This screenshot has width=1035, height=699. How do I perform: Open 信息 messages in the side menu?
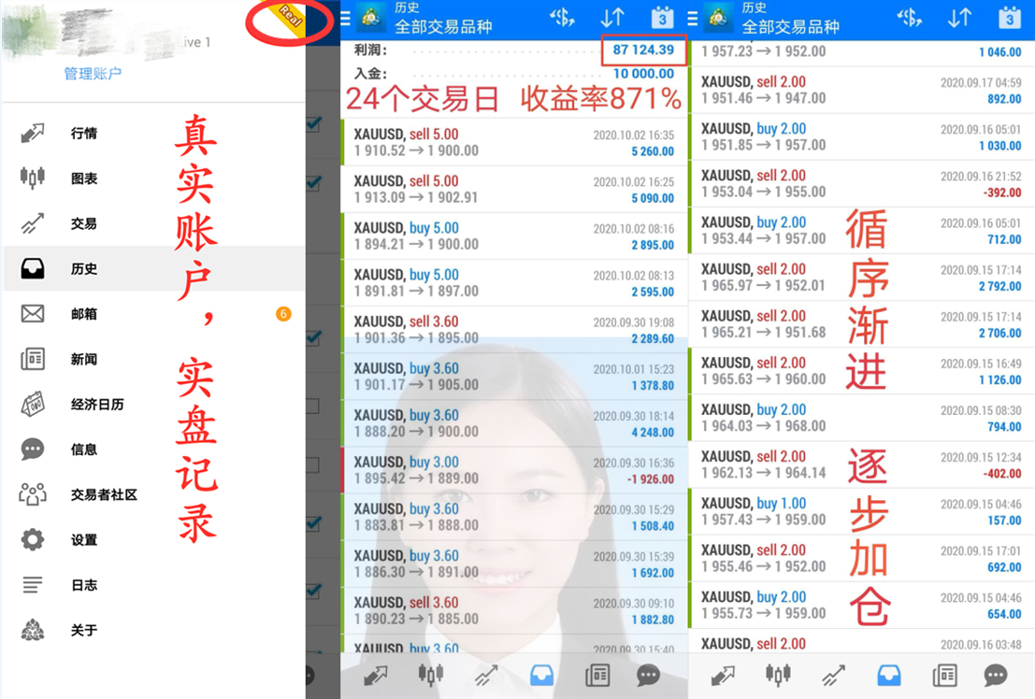pos(153,449)
